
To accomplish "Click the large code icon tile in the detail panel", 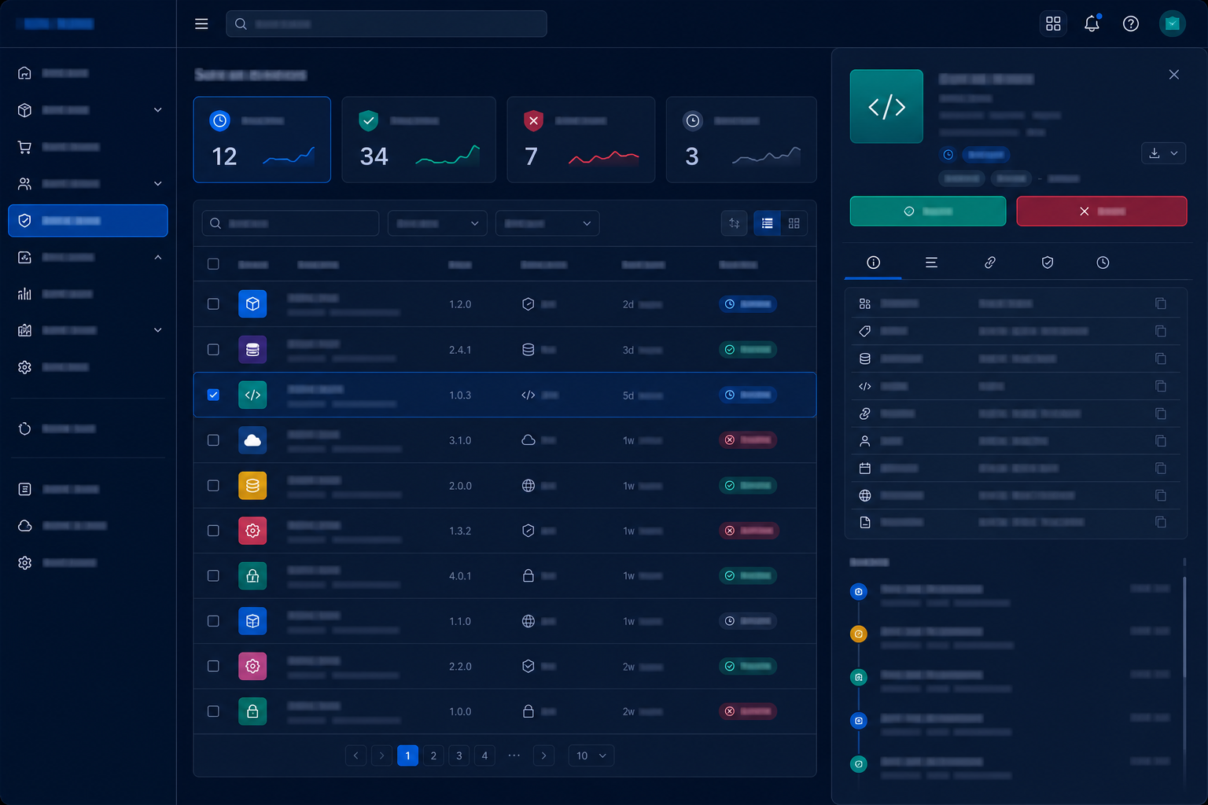I will click(x=886, y=106).
